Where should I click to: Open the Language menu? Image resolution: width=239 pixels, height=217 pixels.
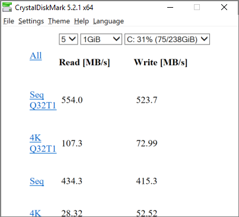coord(109,21)
